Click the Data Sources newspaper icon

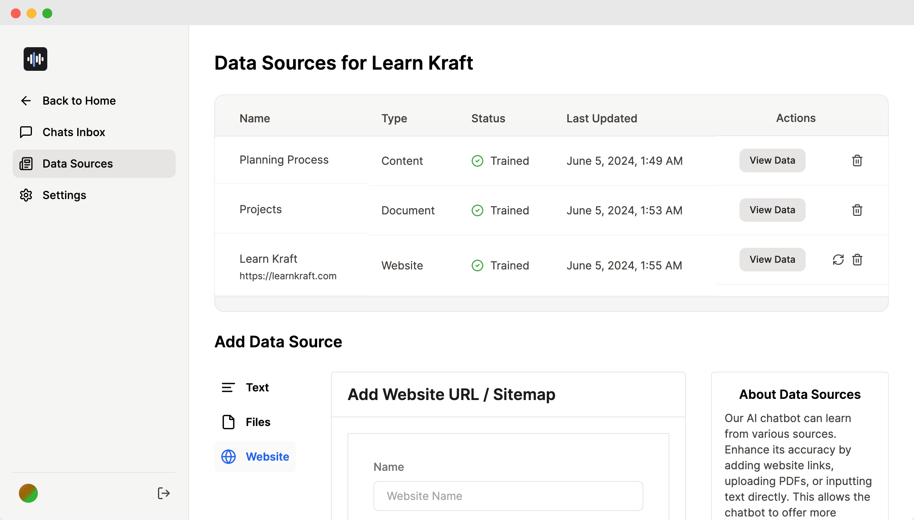coord(26,164)
